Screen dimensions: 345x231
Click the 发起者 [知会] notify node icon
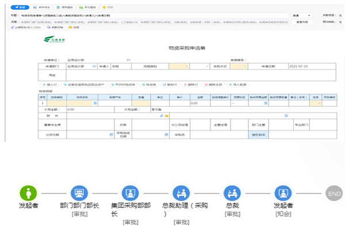pyautogui.click(x=283, y=193)
